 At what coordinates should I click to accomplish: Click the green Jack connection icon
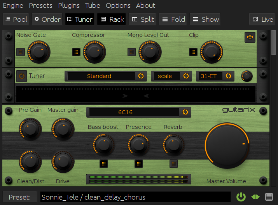click(255, 197)
